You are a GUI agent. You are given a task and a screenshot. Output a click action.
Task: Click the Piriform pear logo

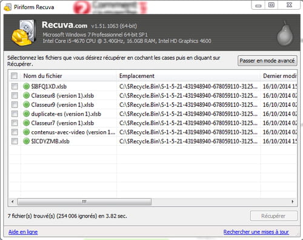tap(285, 33)
